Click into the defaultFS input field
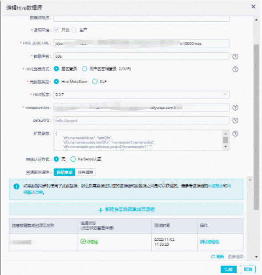 141,120
